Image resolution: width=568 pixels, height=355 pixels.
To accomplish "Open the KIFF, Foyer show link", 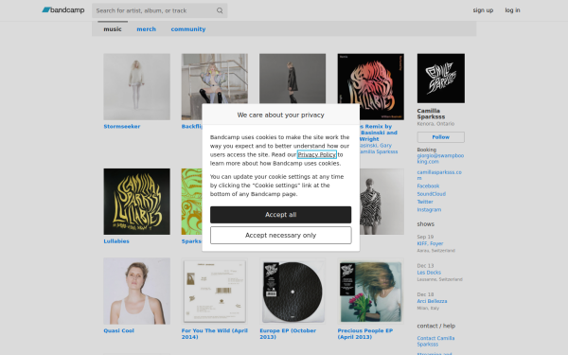I will [x=430, y=244].
